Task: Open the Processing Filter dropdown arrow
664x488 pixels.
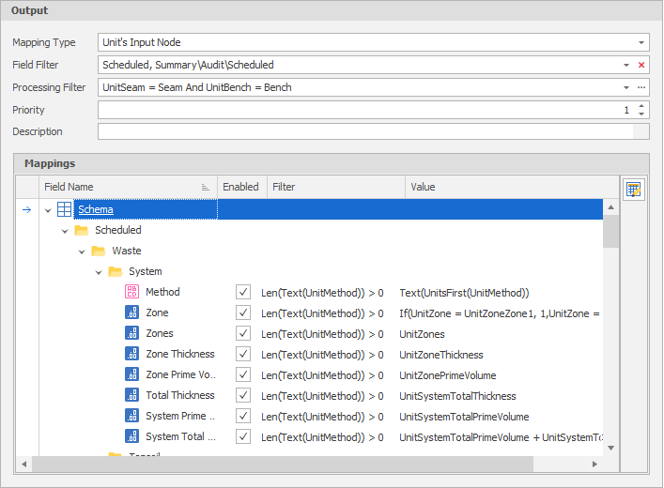Action: tap(626, 87)
